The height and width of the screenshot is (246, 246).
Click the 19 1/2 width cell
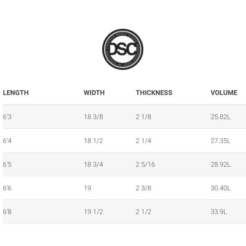pyautogui.click(x=94, y=211)
